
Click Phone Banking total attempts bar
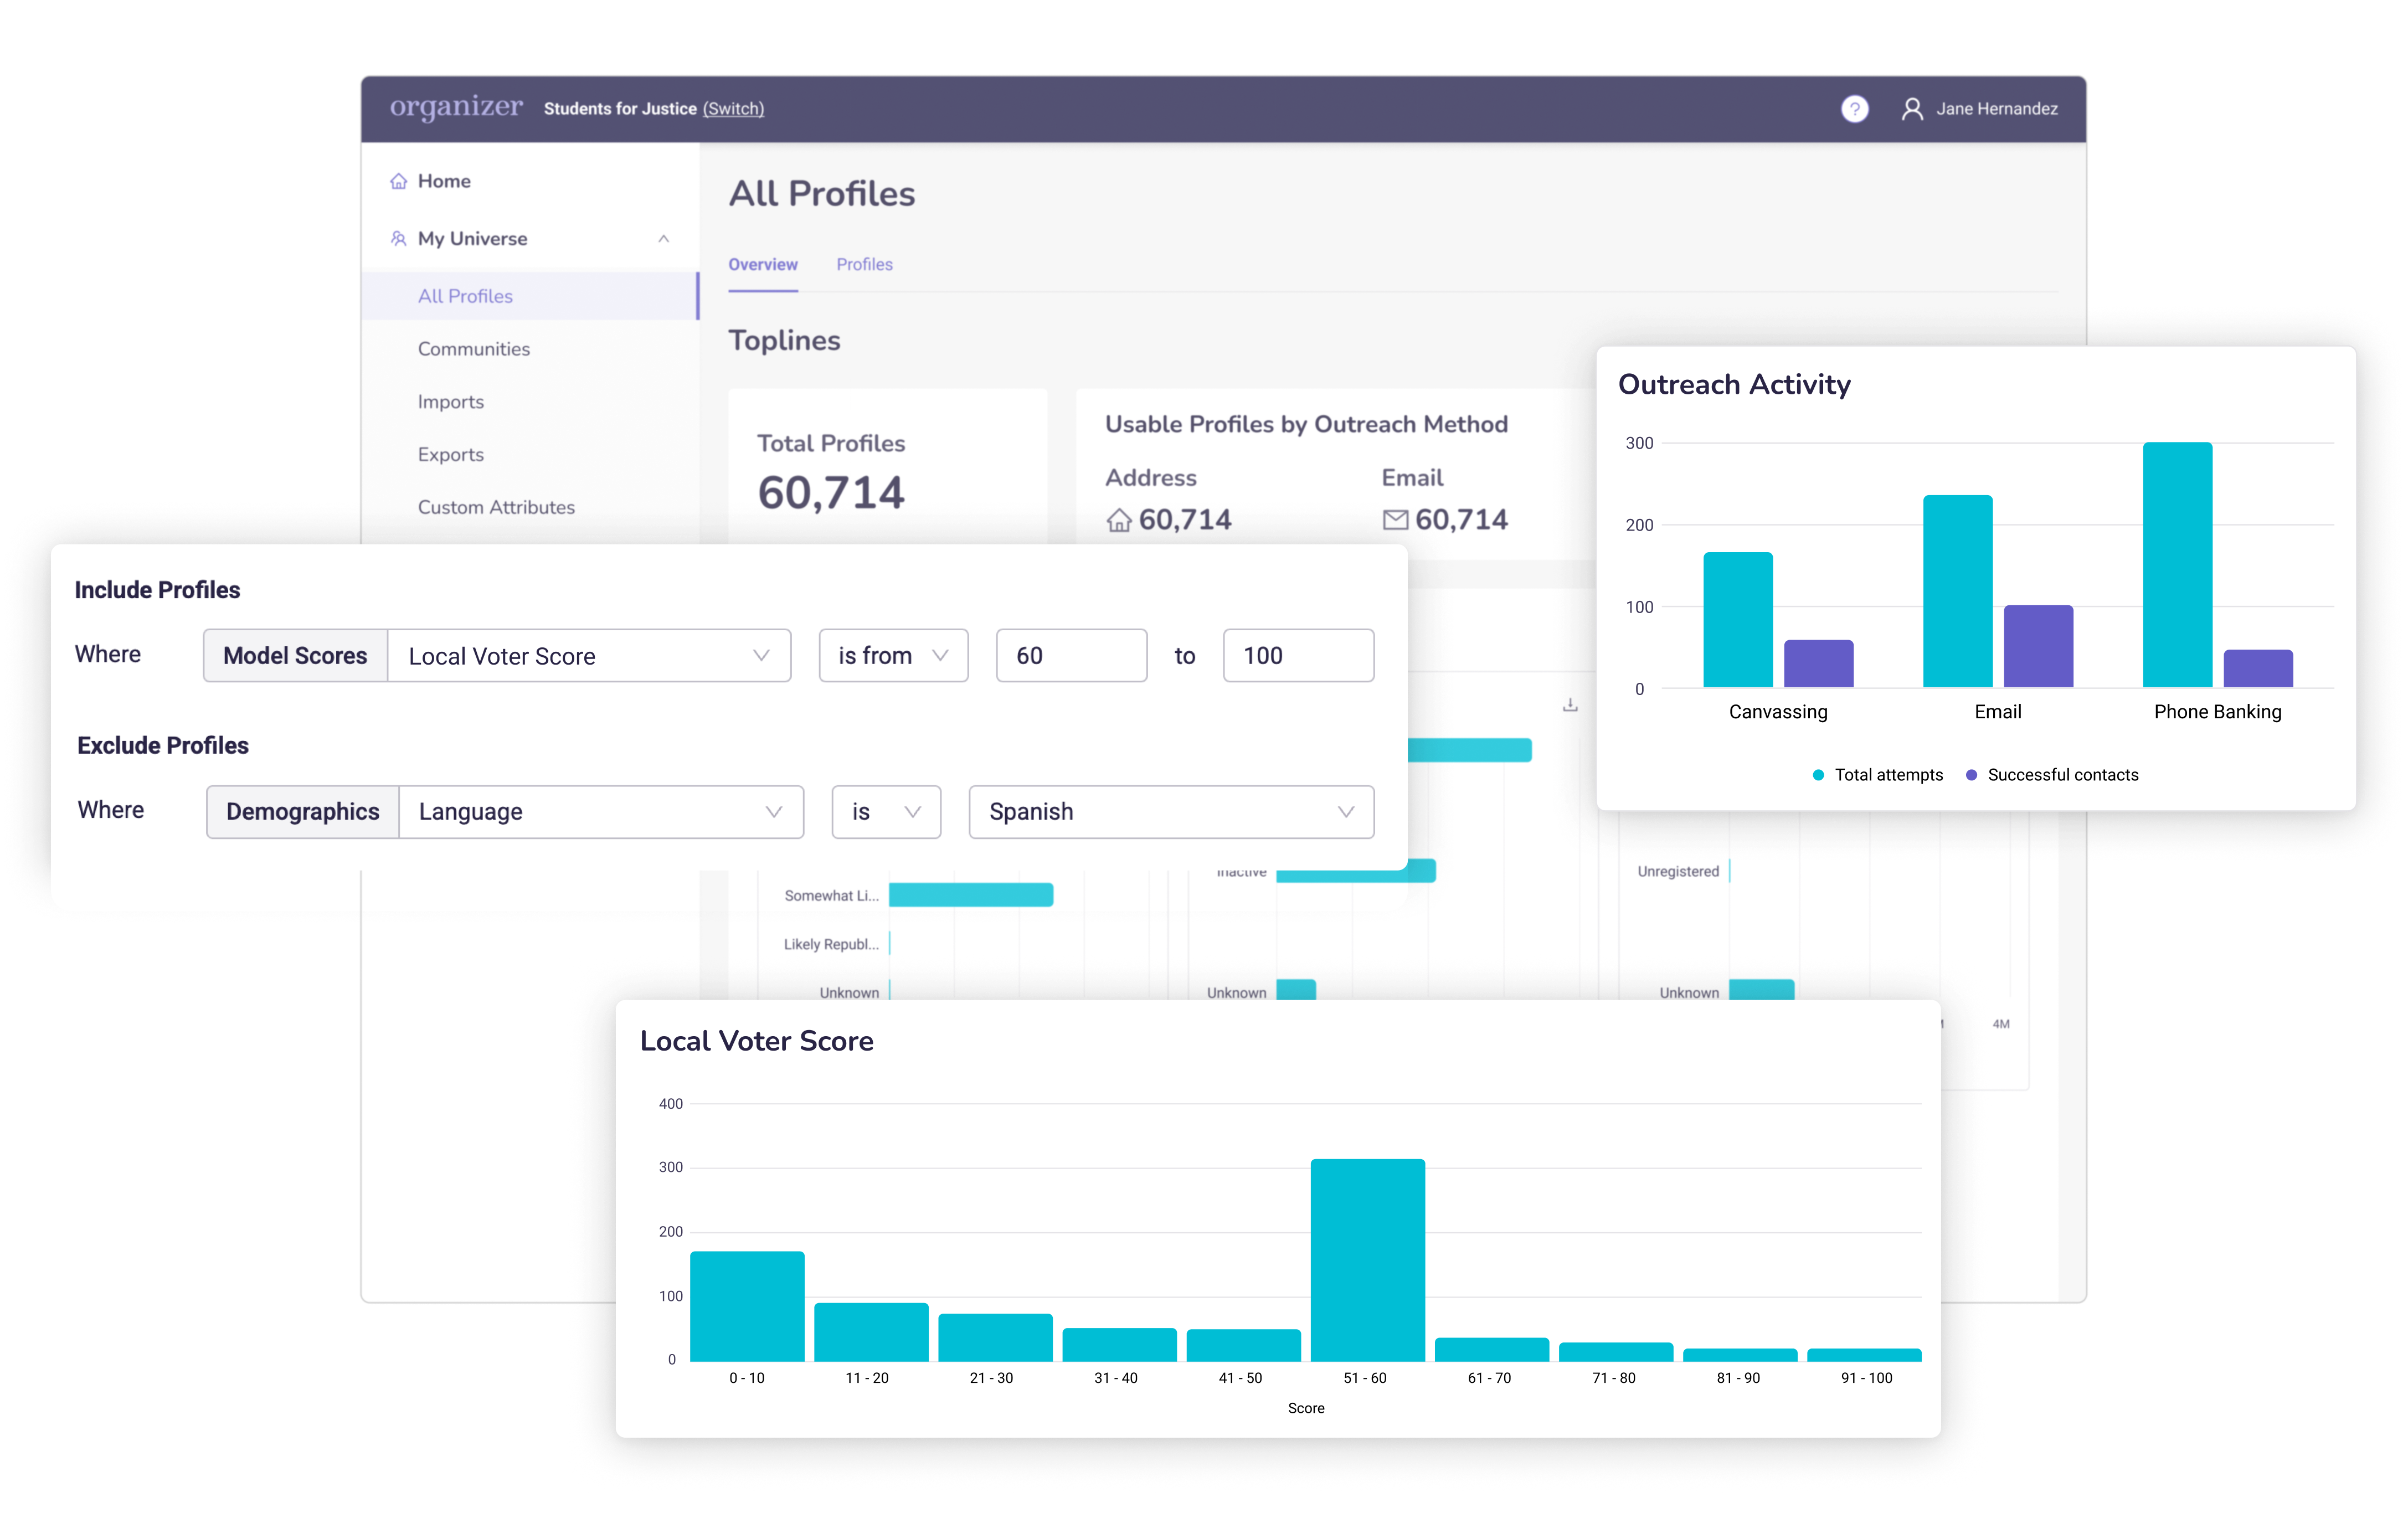coord(2177,565)
